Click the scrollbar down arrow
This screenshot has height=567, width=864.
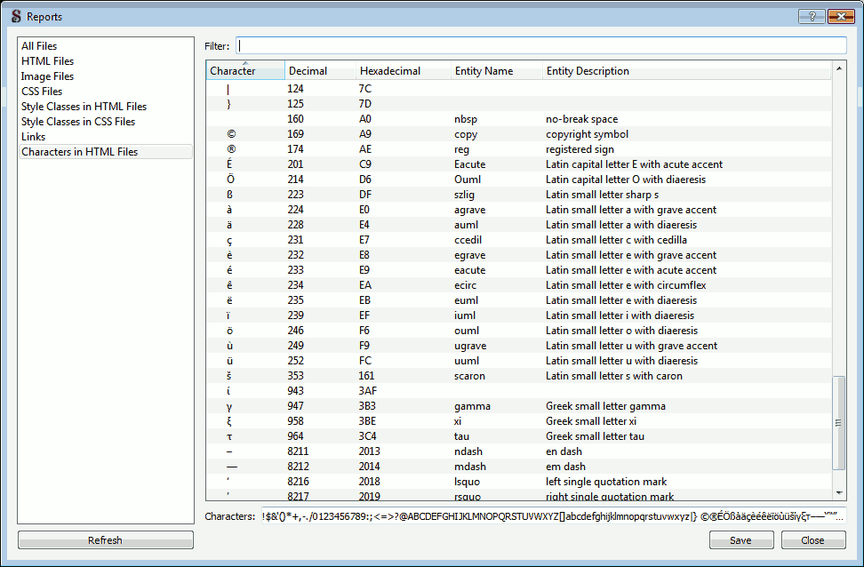(838, 492)
